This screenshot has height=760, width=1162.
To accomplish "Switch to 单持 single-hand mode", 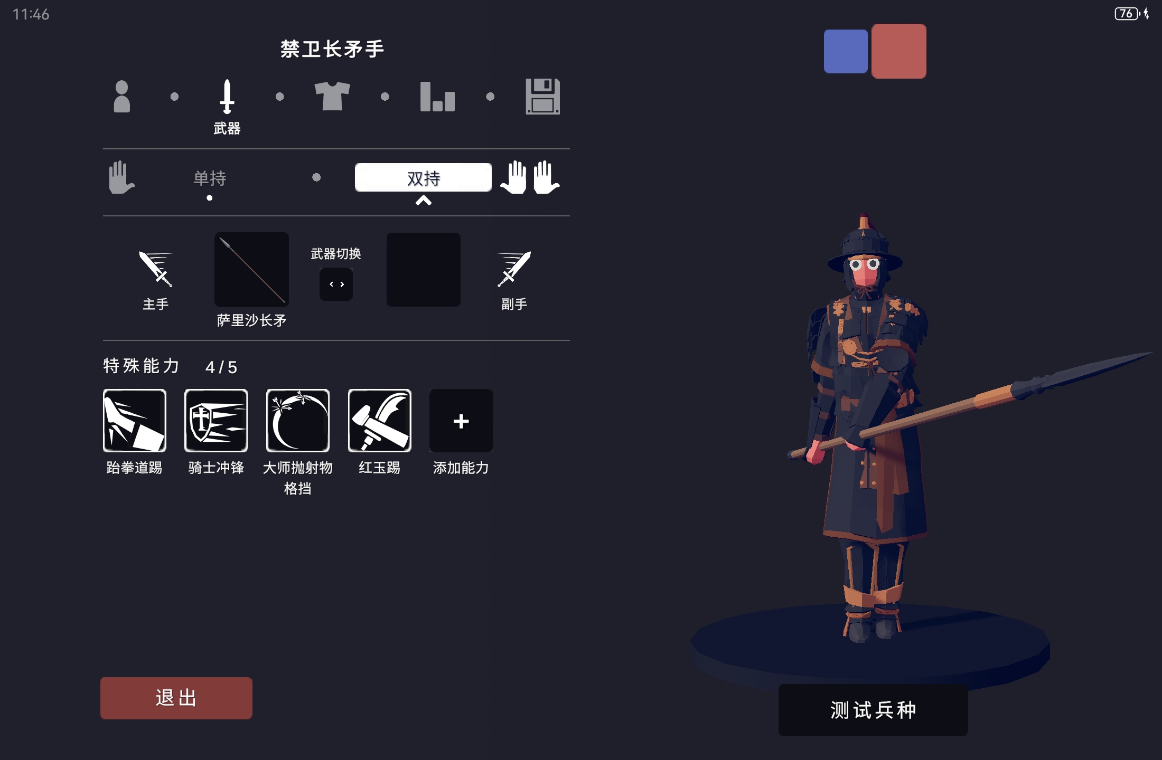I will point(210,178).
